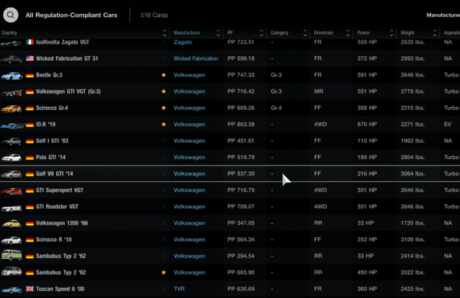The width and height of the screenshot is (460, 298).
Task: Click the German flag beside Volkswagen 1200 '66
Action: point(30,223)
